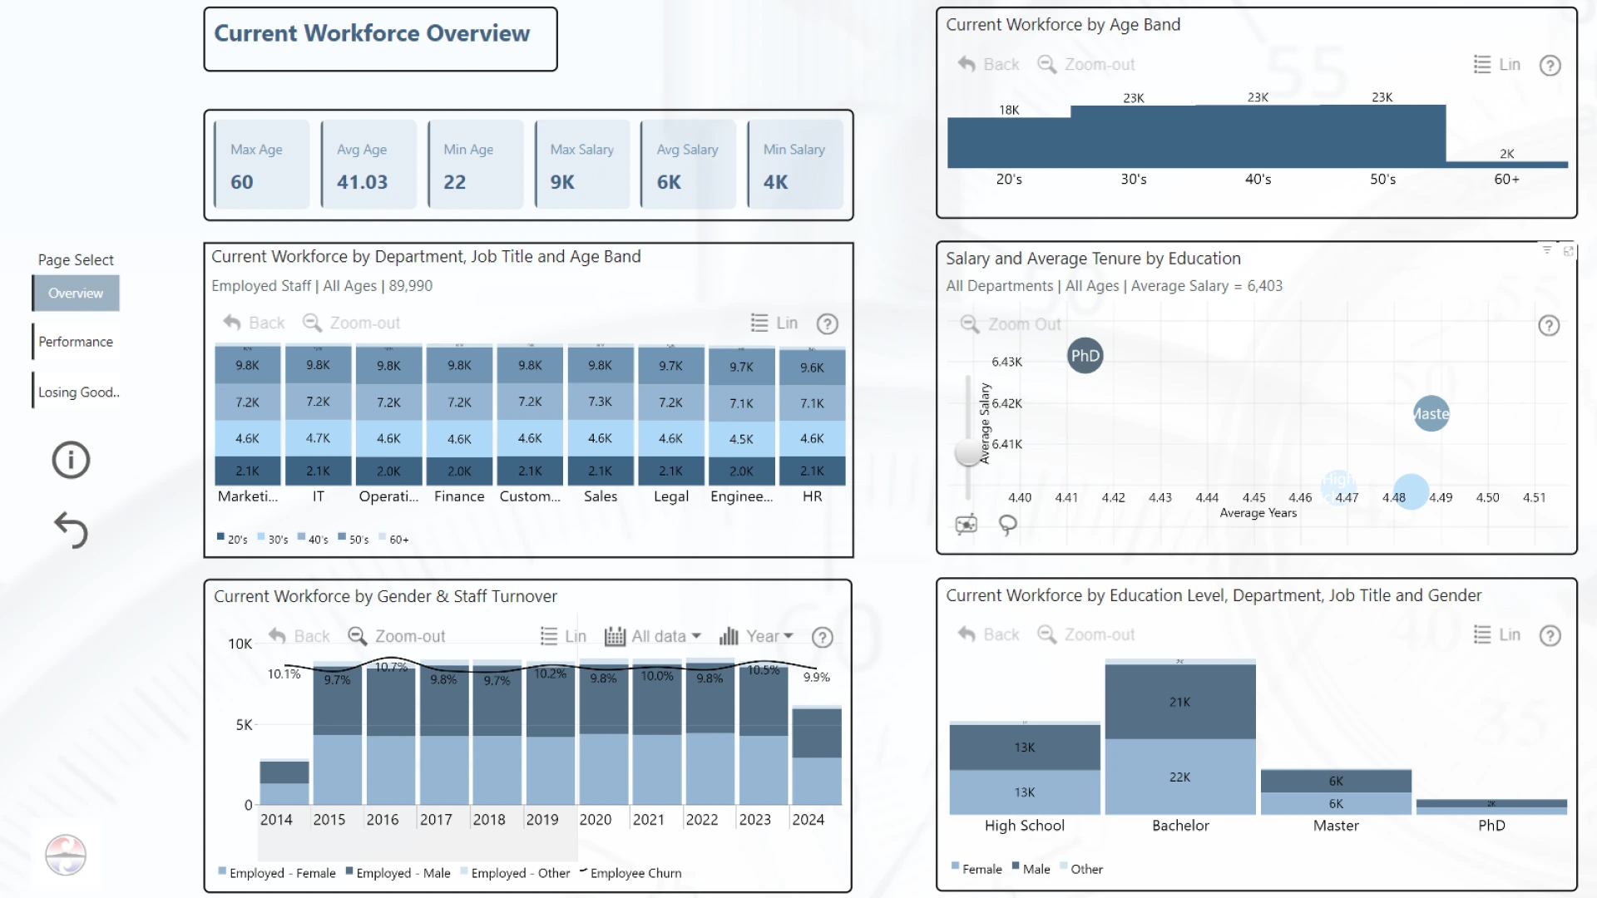This screenshot has width=1597, height=898.
Task: Toggle 20's legend in Department chart
Action: point(232,539)
